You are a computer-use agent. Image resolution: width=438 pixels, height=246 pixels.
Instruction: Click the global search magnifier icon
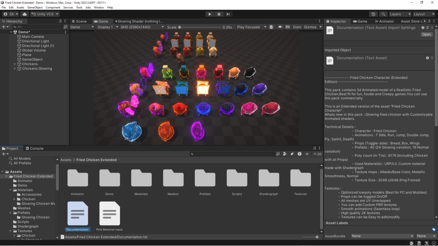coord(383,14)
